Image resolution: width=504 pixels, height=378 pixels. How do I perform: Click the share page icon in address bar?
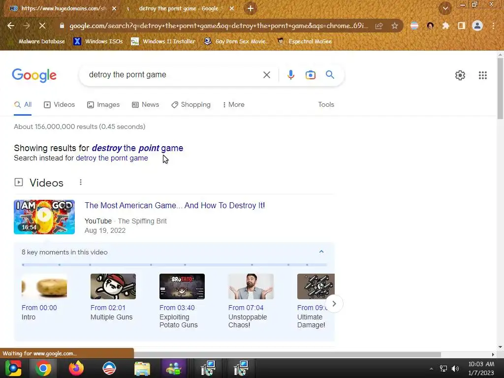(x=379, y=26)
